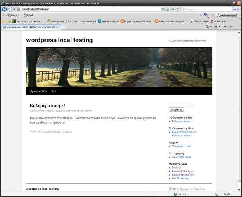The height and width of the screenshot is (197, 242).
Task: Expand the address bar autocomplete dropdown
Action: [163, 9]
